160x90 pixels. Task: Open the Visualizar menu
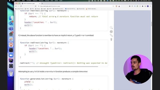click(x=29, y=0)
